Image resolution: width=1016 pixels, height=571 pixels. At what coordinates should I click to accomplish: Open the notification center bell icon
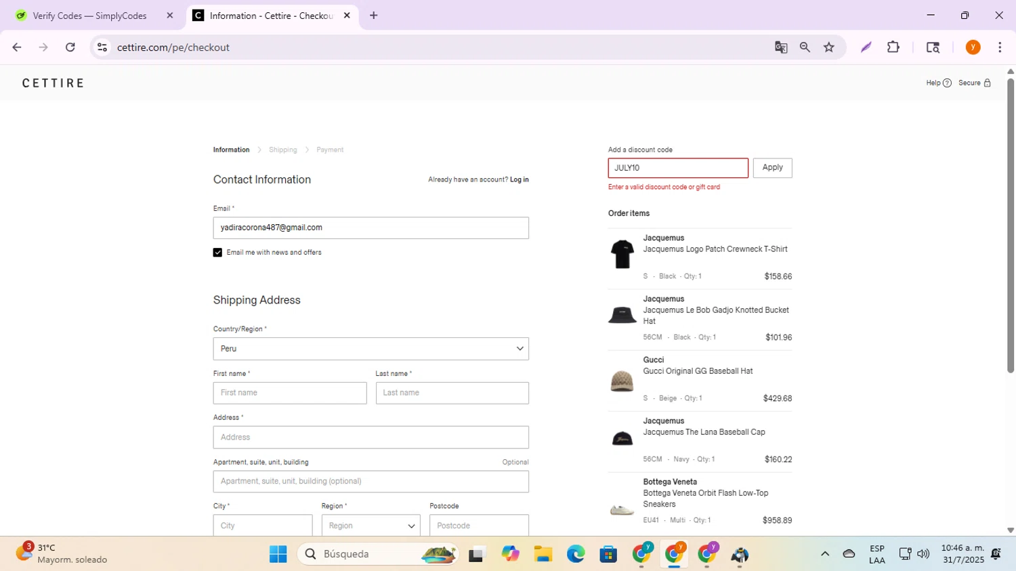pos(996,554)
